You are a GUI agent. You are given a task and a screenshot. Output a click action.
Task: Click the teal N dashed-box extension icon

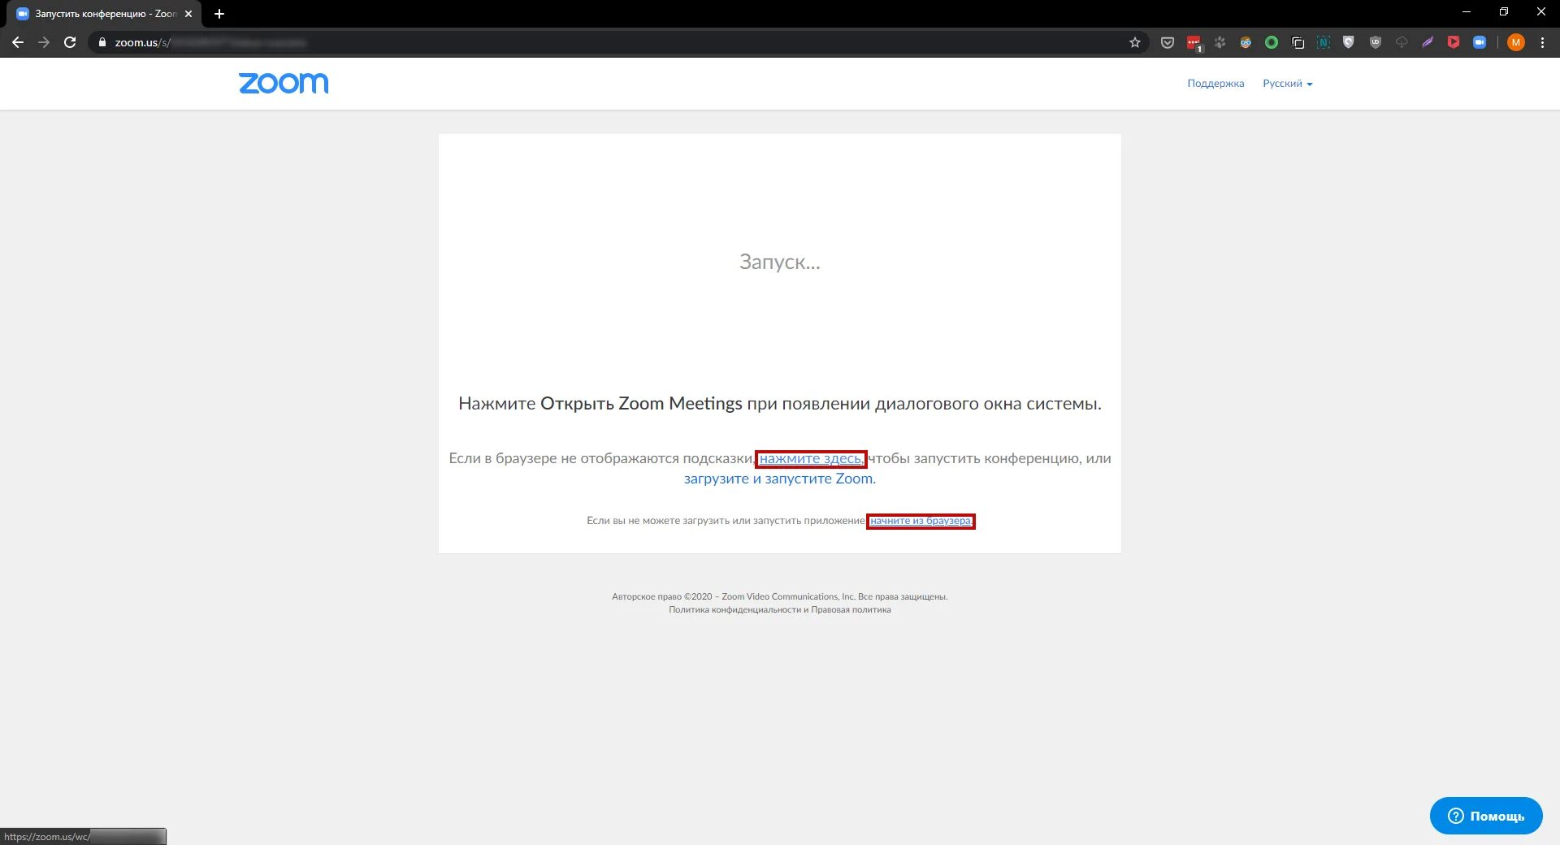1324,42
